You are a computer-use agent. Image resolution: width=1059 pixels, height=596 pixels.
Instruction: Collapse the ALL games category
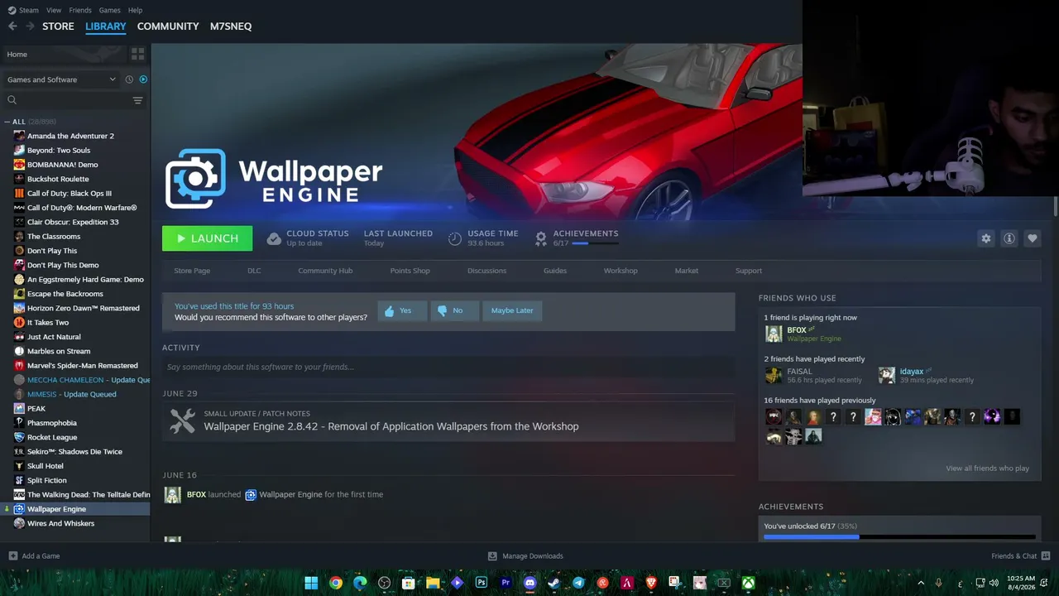(7, 122)
